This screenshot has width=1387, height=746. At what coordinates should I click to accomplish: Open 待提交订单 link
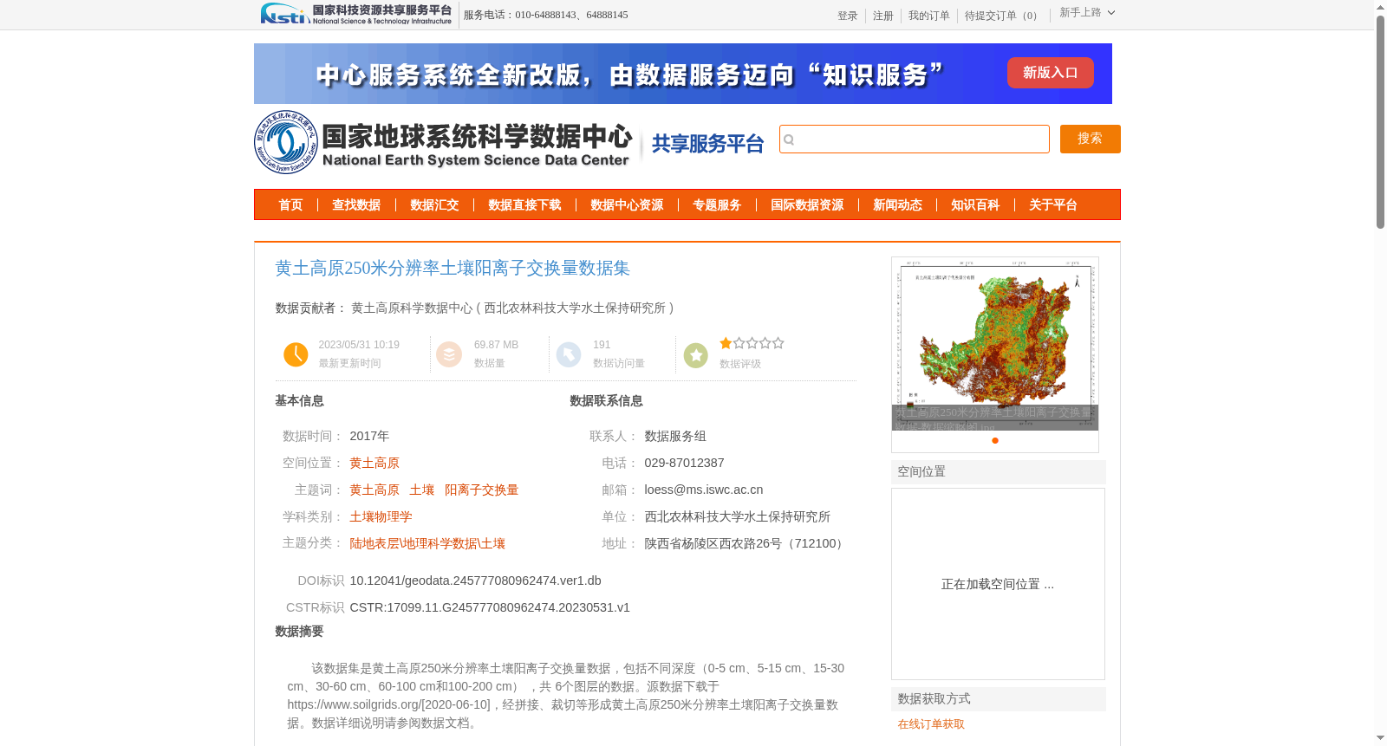point(1003,16)
